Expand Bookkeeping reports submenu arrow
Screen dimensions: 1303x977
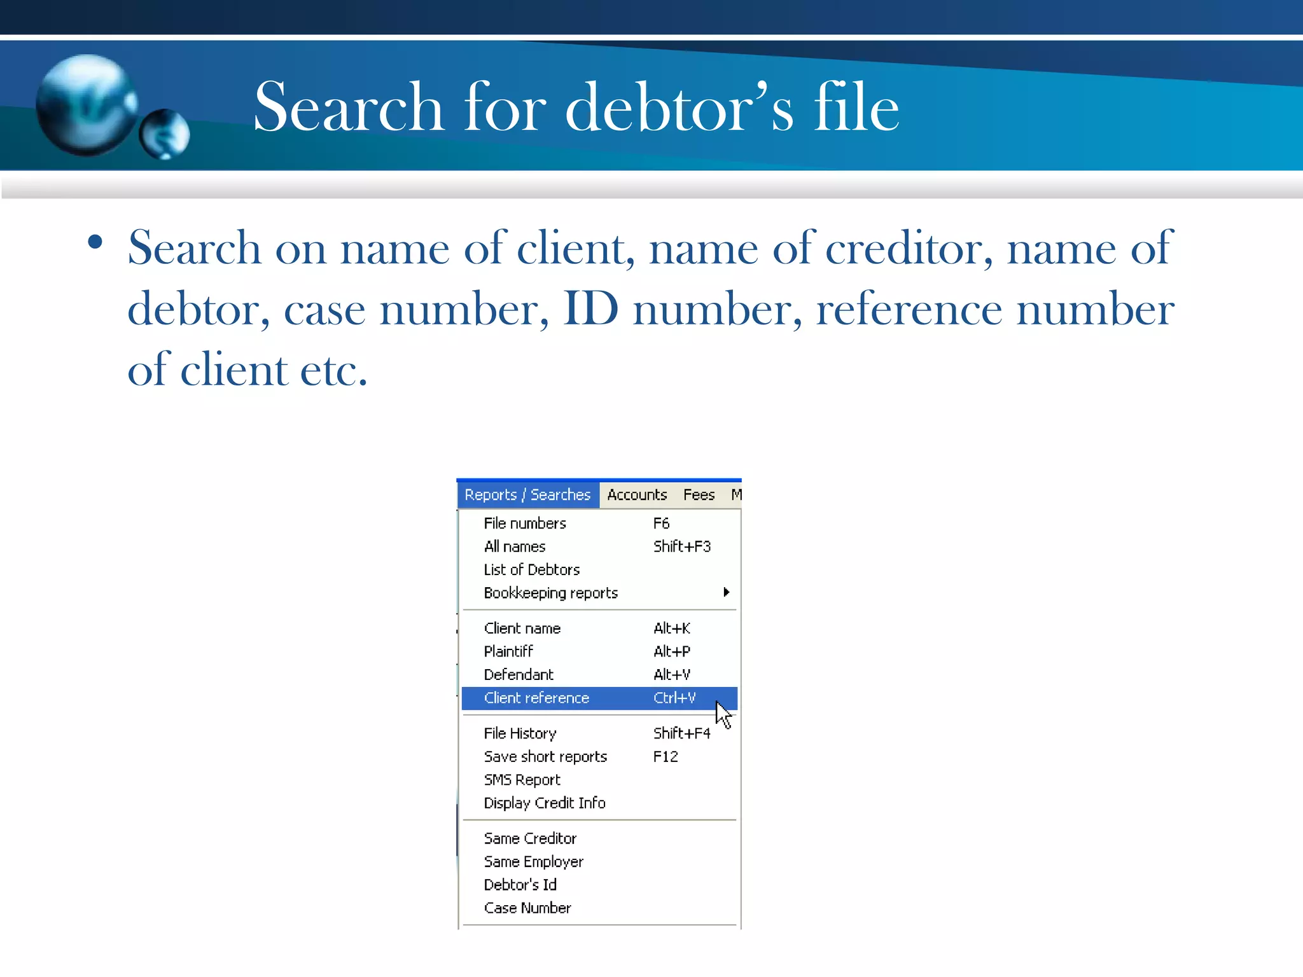pyautogui.click(x=726, y=593)
